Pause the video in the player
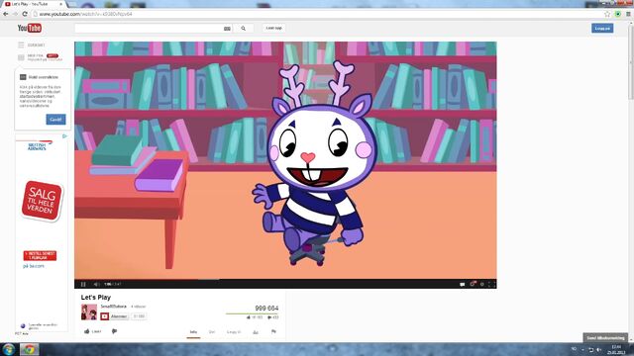This screenshot has width=634, height=356. tap(83, 284)
